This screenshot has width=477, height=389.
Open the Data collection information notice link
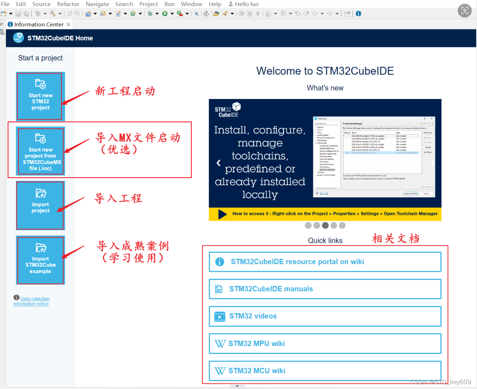31,301
